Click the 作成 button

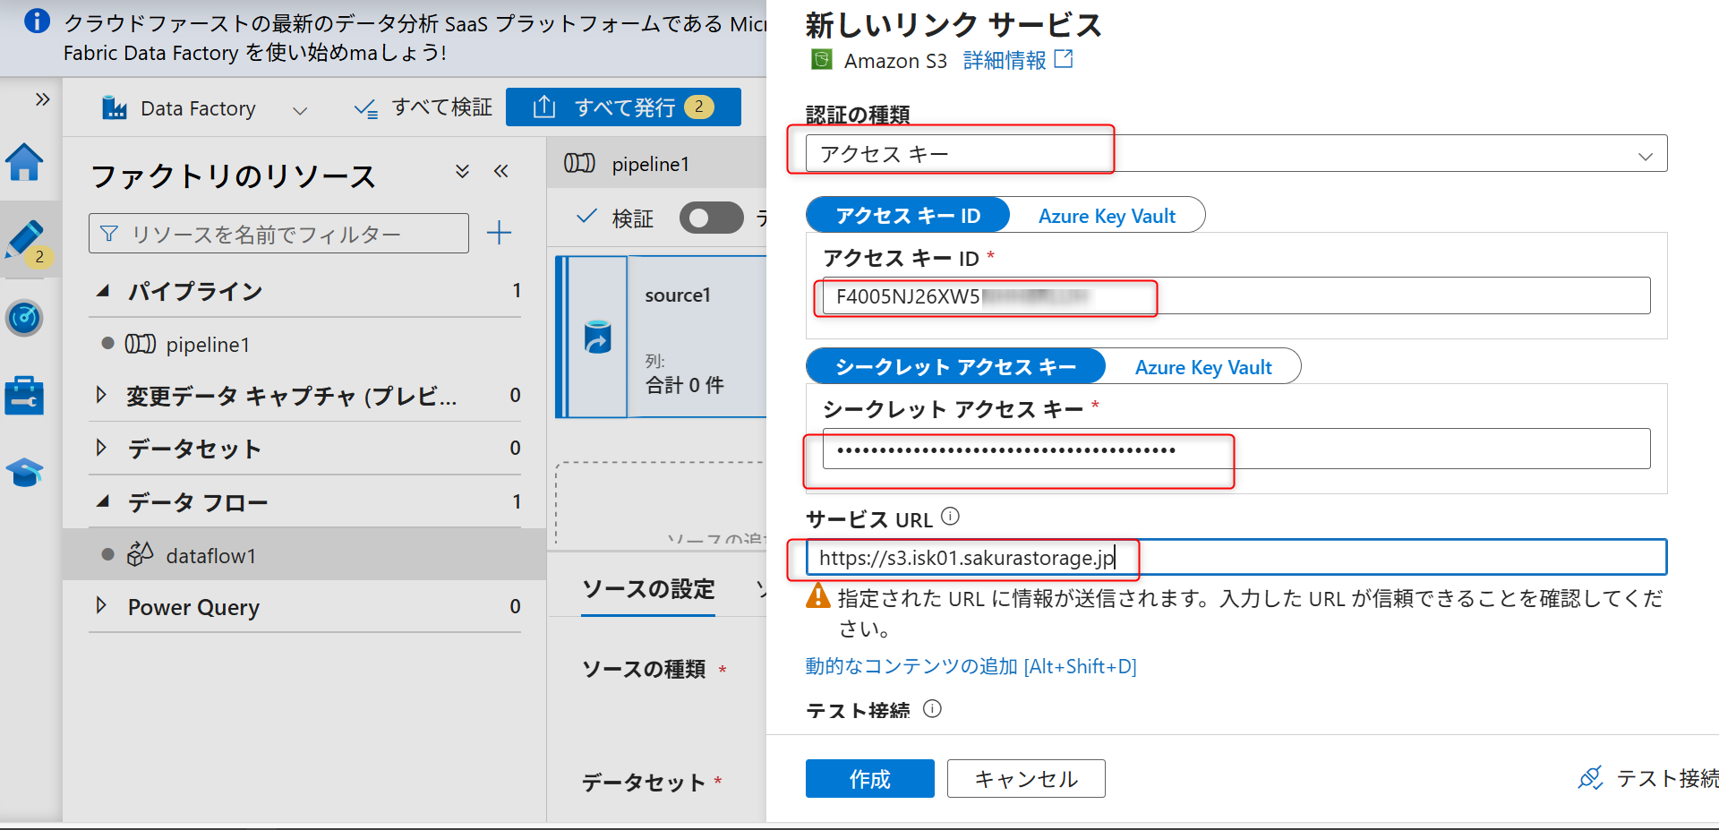click(868, 778)
